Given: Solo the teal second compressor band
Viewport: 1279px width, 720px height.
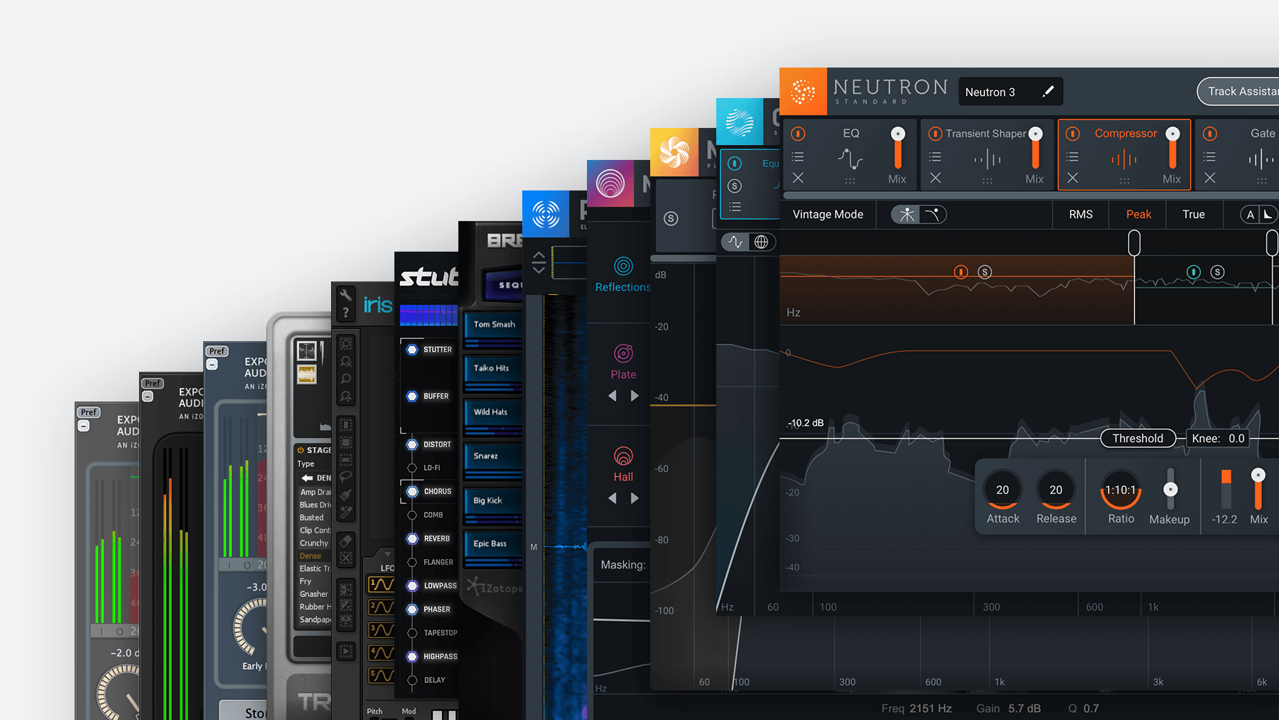Looking at the screenshot, I should (1217, 272).
